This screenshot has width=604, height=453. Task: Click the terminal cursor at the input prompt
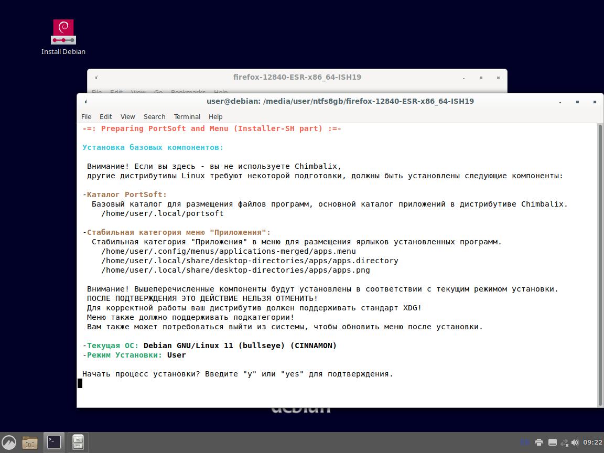click(x=80, y=383)
